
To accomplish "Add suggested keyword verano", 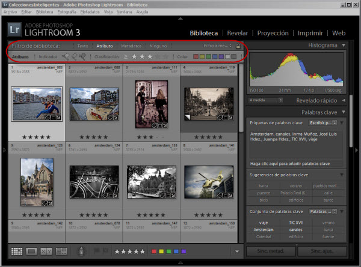I will pyautogui.click(x=296, y=186).
